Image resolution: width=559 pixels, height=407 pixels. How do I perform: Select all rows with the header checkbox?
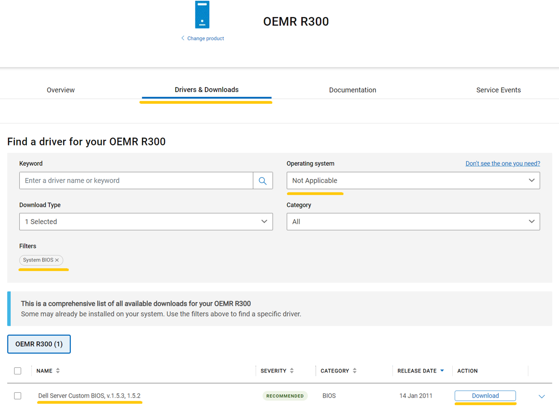click(x=17, y=371)
